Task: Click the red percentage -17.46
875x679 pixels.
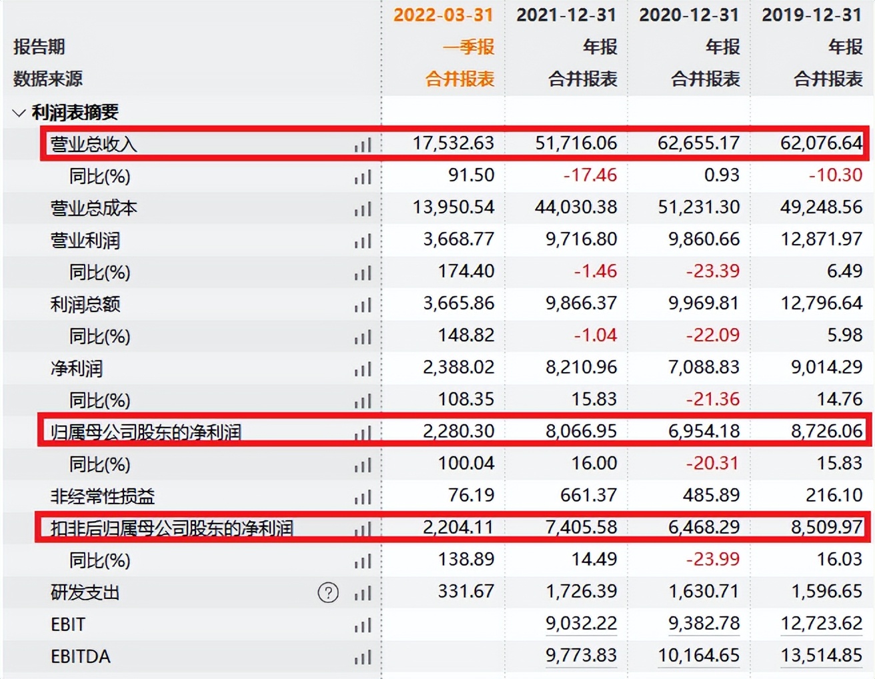Action: coord(590,175)
